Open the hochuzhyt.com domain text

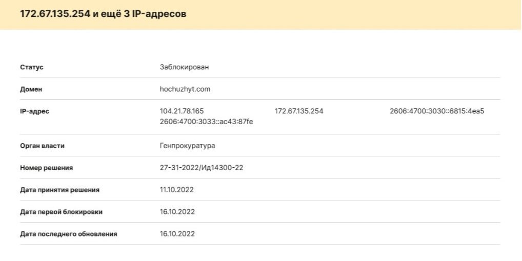coord(185,89)
